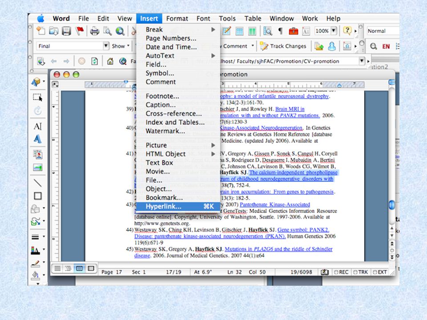The height and width of the screenshot is (320, 427).
Task: Choose Cross-reference... from the Insert menu
Action: click(x=178, y=113)
